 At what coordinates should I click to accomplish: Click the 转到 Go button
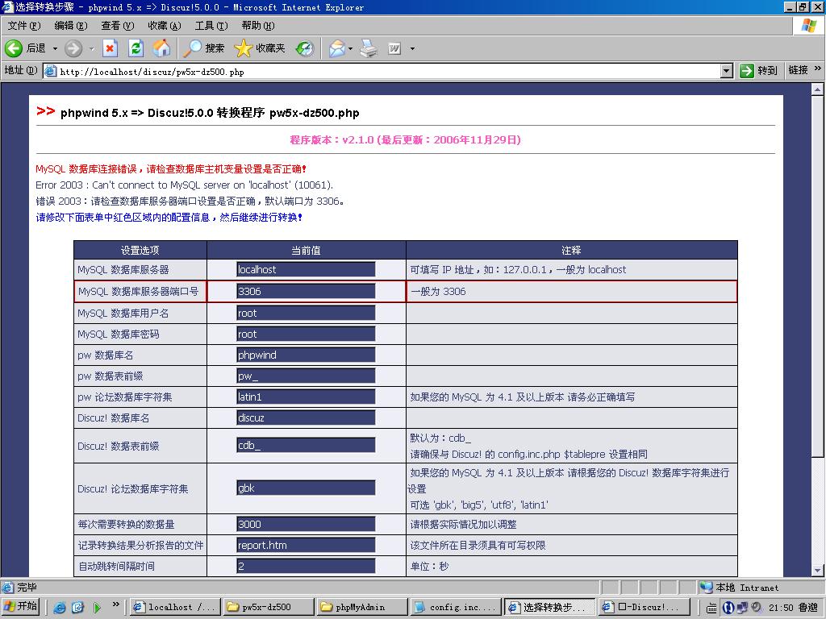click(x=758, y=71)
